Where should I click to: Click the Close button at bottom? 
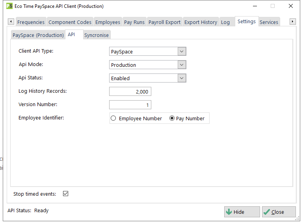pyautogui.click(x=279, y=212)
